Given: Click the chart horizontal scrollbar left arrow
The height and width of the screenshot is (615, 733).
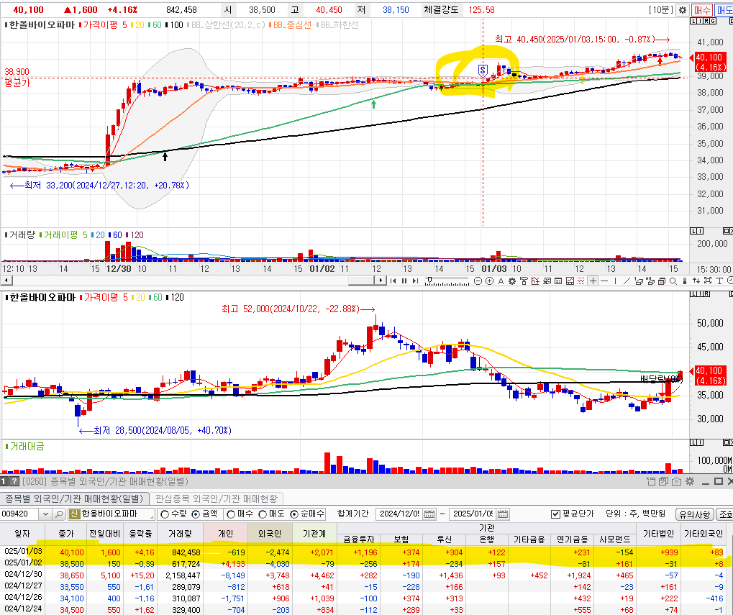Looking at the screenshot, I should [6, 281].
